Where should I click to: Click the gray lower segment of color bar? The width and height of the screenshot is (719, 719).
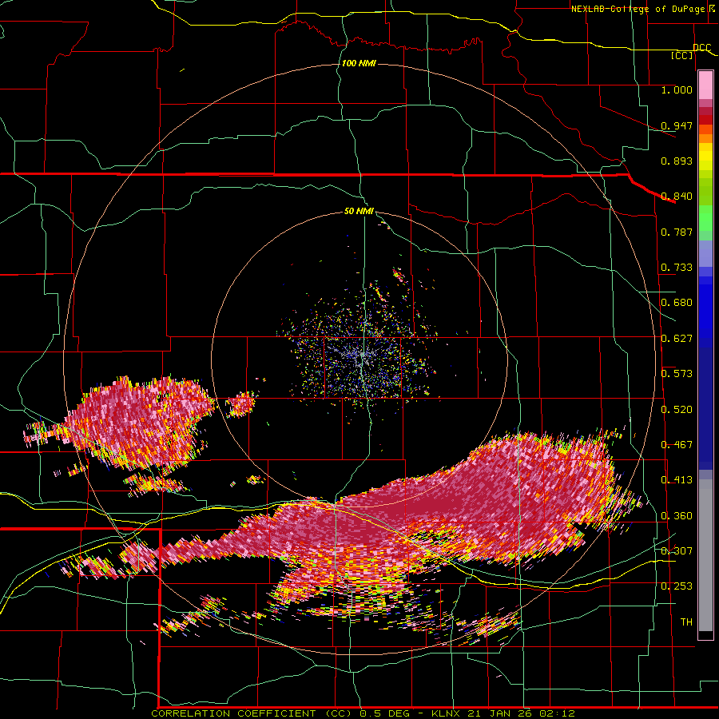tap(705, 555)
